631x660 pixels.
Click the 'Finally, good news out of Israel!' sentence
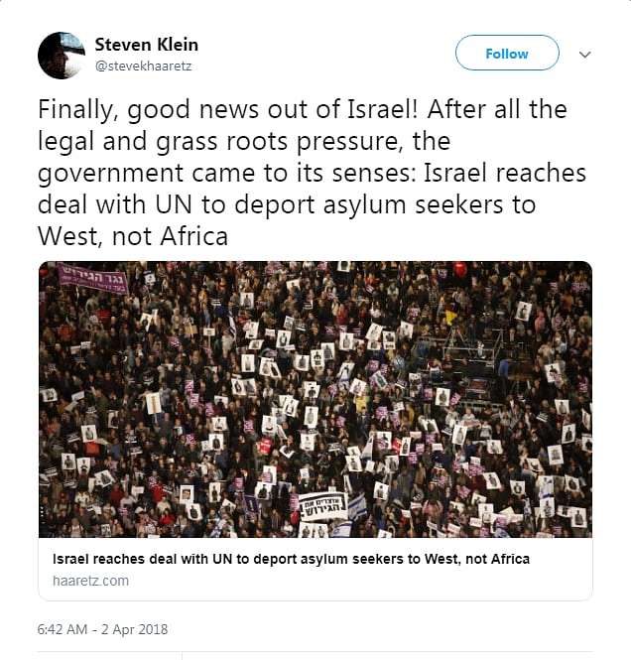coord(228,109)
